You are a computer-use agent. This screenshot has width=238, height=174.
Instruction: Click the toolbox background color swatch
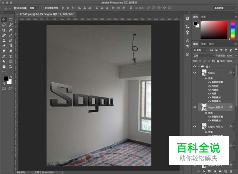click(10, 82)
